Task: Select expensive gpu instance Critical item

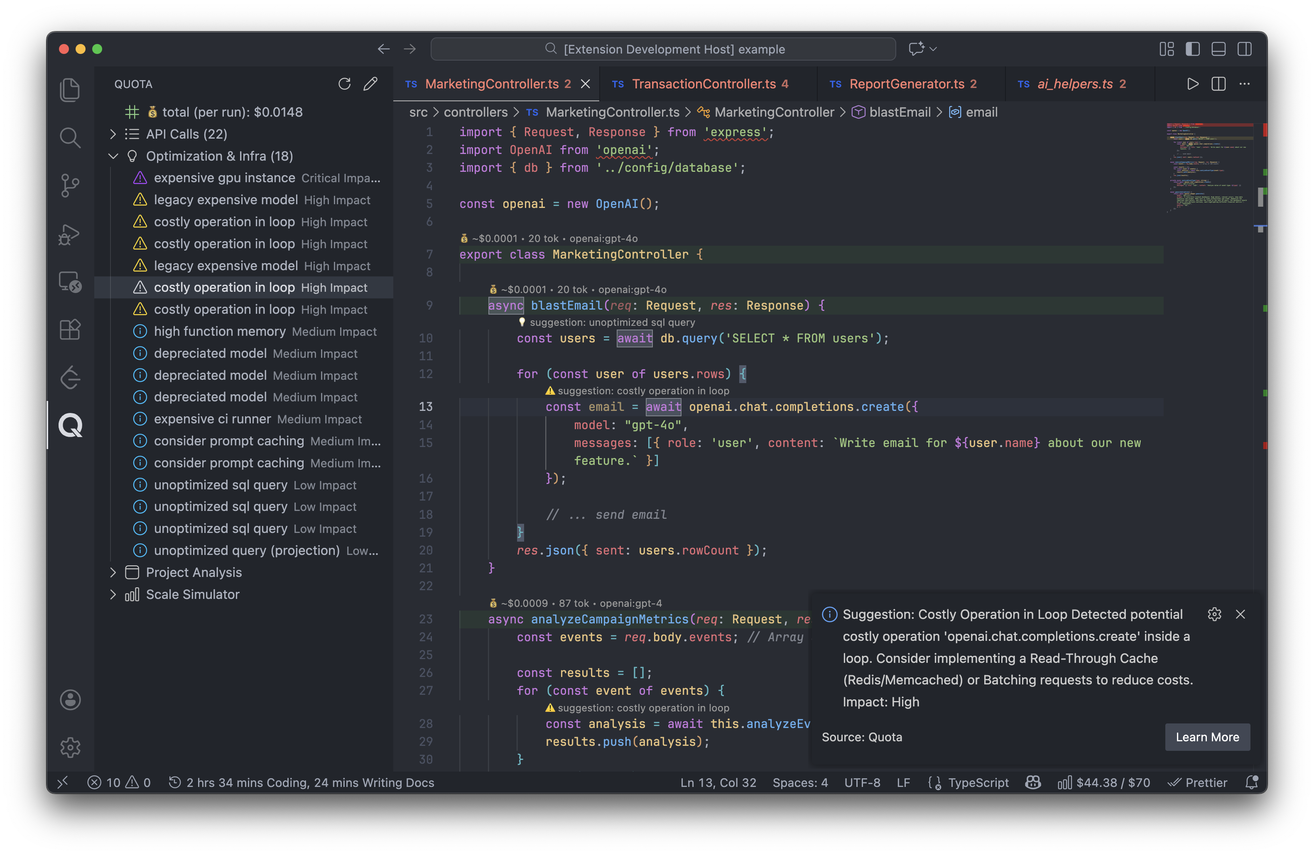Action: click(x=225, y=178)
